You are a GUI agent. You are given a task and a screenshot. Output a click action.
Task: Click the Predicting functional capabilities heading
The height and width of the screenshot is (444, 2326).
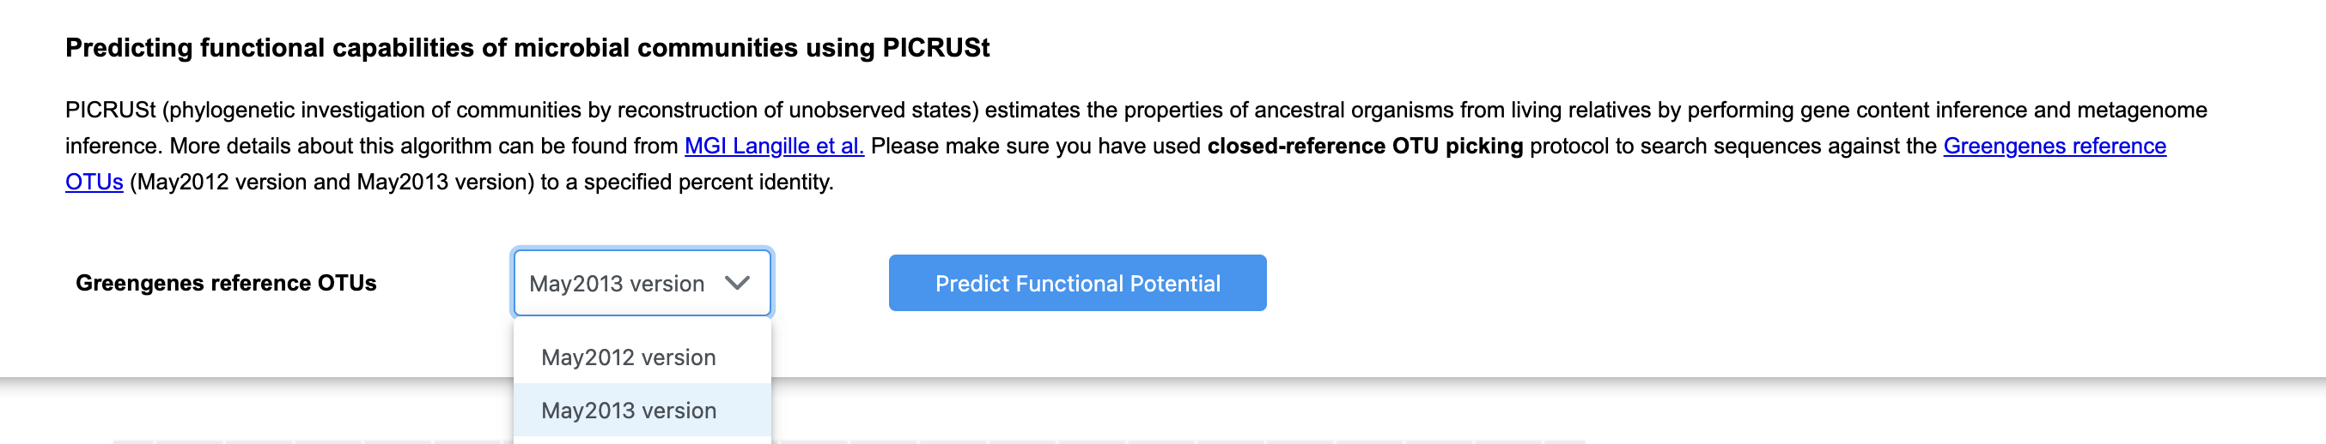[527, 48]
